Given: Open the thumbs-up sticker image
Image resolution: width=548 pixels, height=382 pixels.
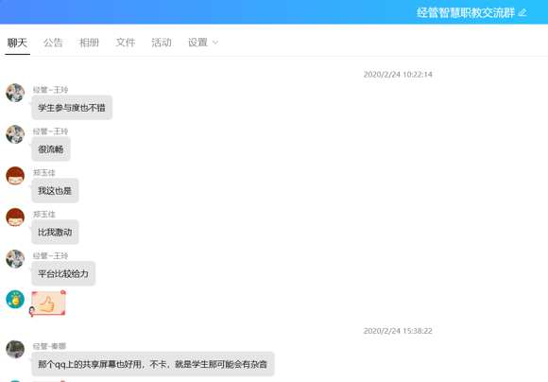Looking at the screenshot, I should coord(48,304).
